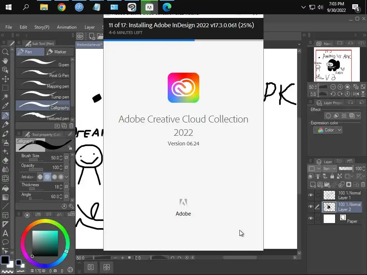
Task: Click zoom out icon in Navigator
Action: [333, 87]
